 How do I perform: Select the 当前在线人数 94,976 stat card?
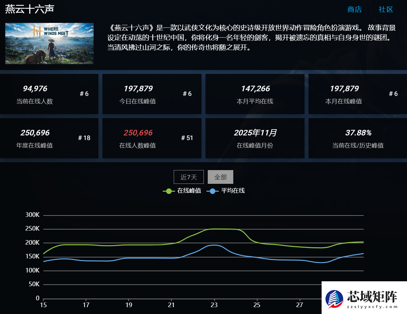point(49,94)
